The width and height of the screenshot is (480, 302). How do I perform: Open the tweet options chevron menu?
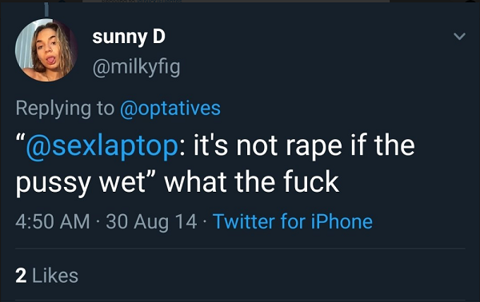[459, 37]
